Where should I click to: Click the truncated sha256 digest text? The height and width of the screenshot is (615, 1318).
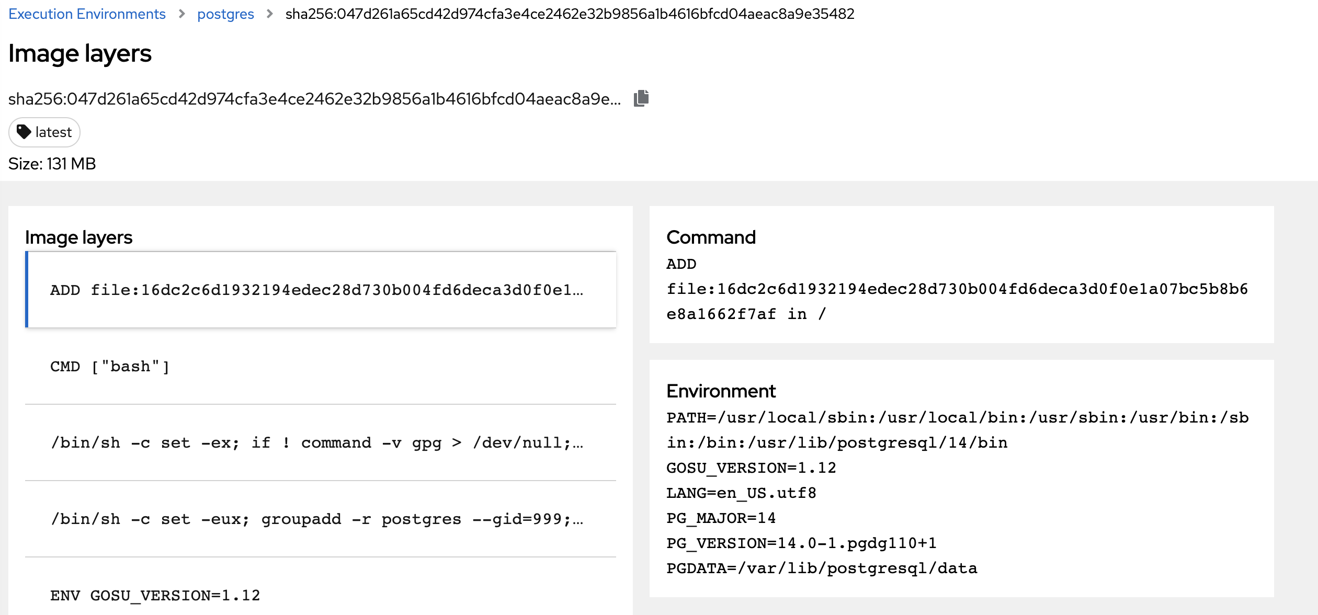pos(314,99)
